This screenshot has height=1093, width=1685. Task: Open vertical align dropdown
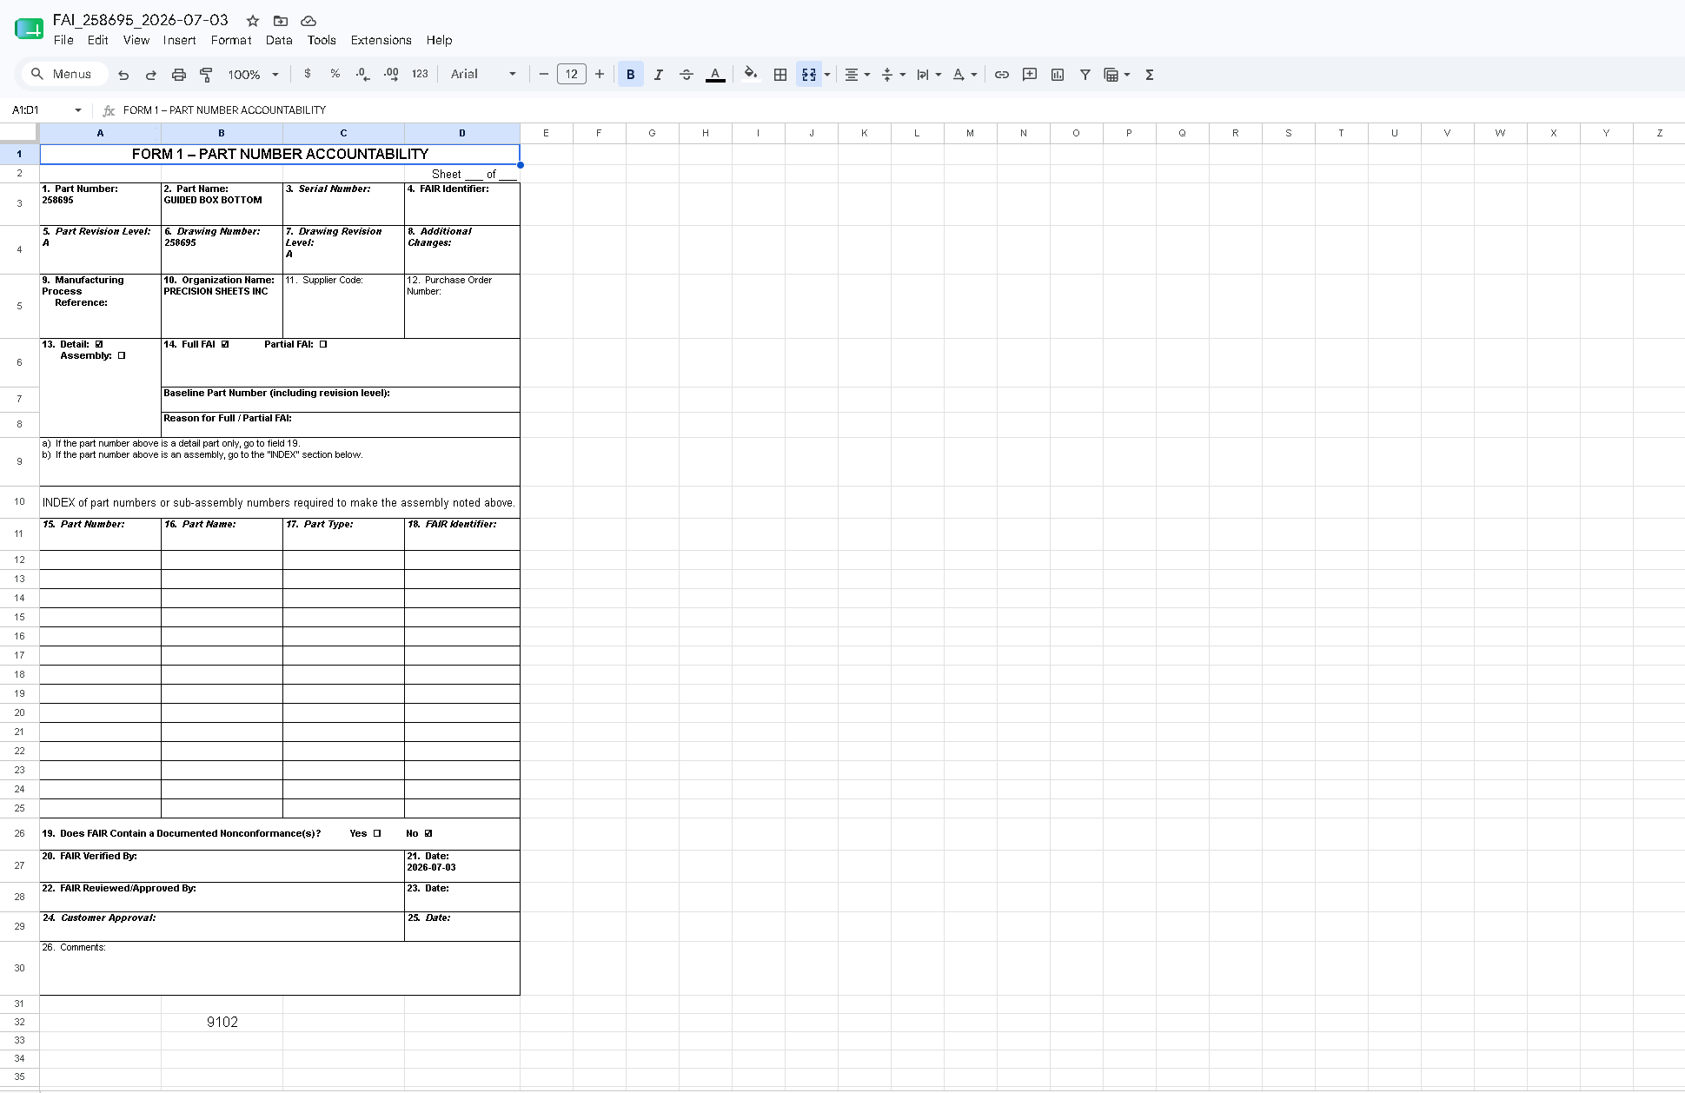point(893,75)
